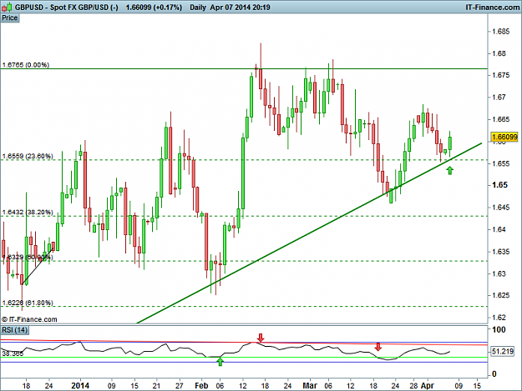Click the IT-Finance.com text at top right

pos(492,8)
